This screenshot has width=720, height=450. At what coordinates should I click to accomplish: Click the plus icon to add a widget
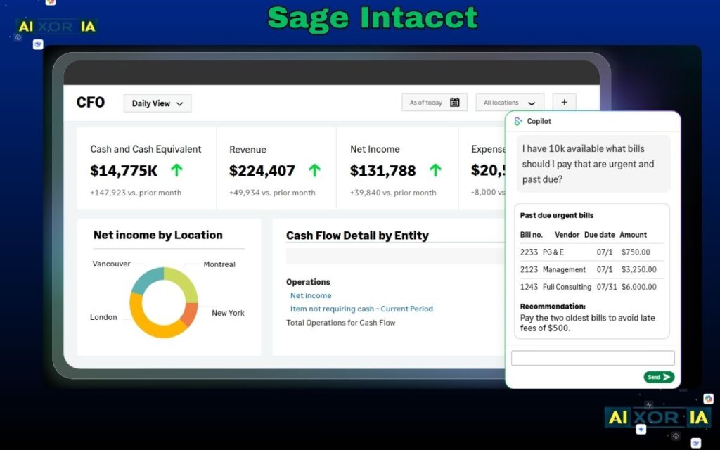(x=564, y=102)
